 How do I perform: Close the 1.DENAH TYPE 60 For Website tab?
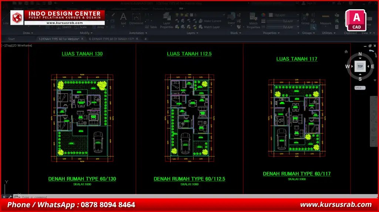82,39
